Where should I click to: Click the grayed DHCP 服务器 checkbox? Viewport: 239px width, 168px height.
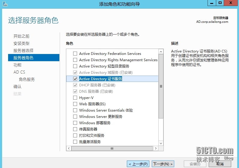[x=75, y=85]
